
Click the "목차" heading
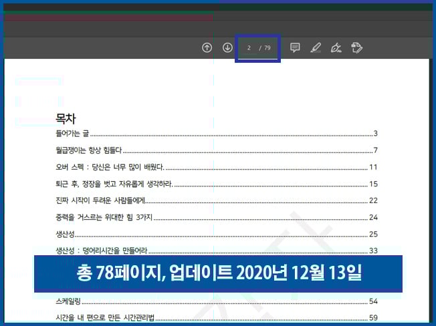(66, 118)
